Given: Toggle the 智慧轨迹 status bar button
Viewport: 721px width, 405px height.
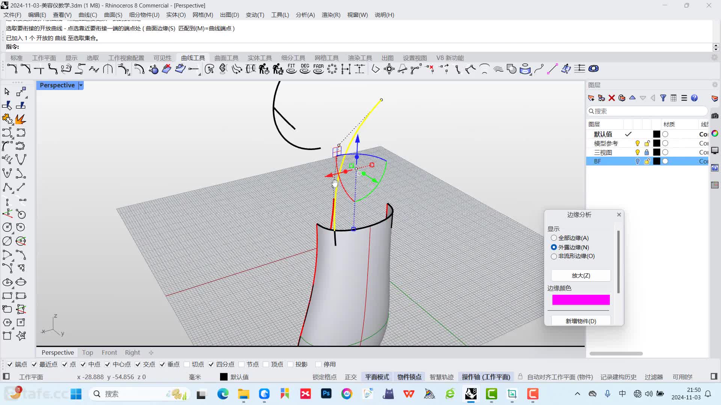Looking at the screenshot, I should (x=442, y=377).
